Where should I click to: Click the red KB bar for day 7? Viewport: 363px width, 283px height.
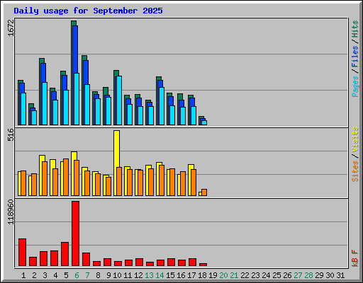pos(86,260)
